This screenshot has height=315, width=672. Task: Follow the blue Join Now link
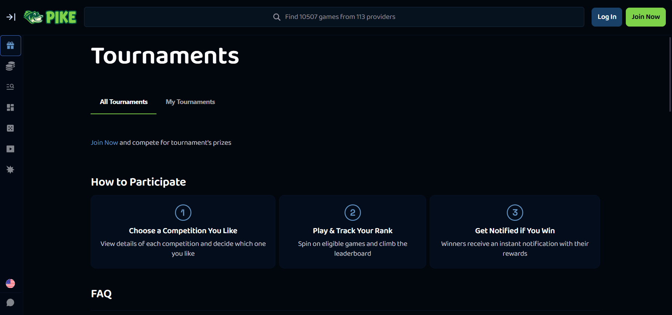coord(104,143)
